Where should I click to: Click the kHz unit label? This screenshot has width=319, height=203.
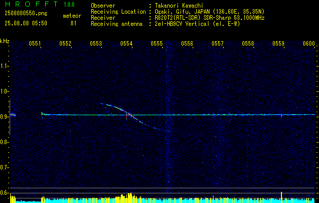(5, 41)
